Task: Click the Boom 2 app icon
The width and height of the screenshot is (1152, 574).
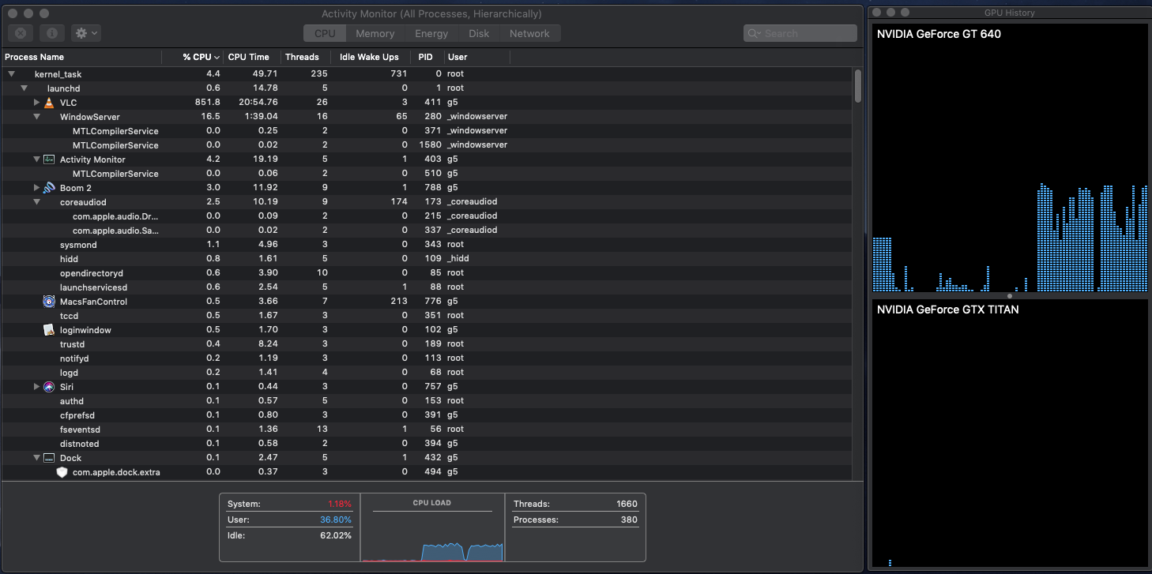Action: [49, 188]
